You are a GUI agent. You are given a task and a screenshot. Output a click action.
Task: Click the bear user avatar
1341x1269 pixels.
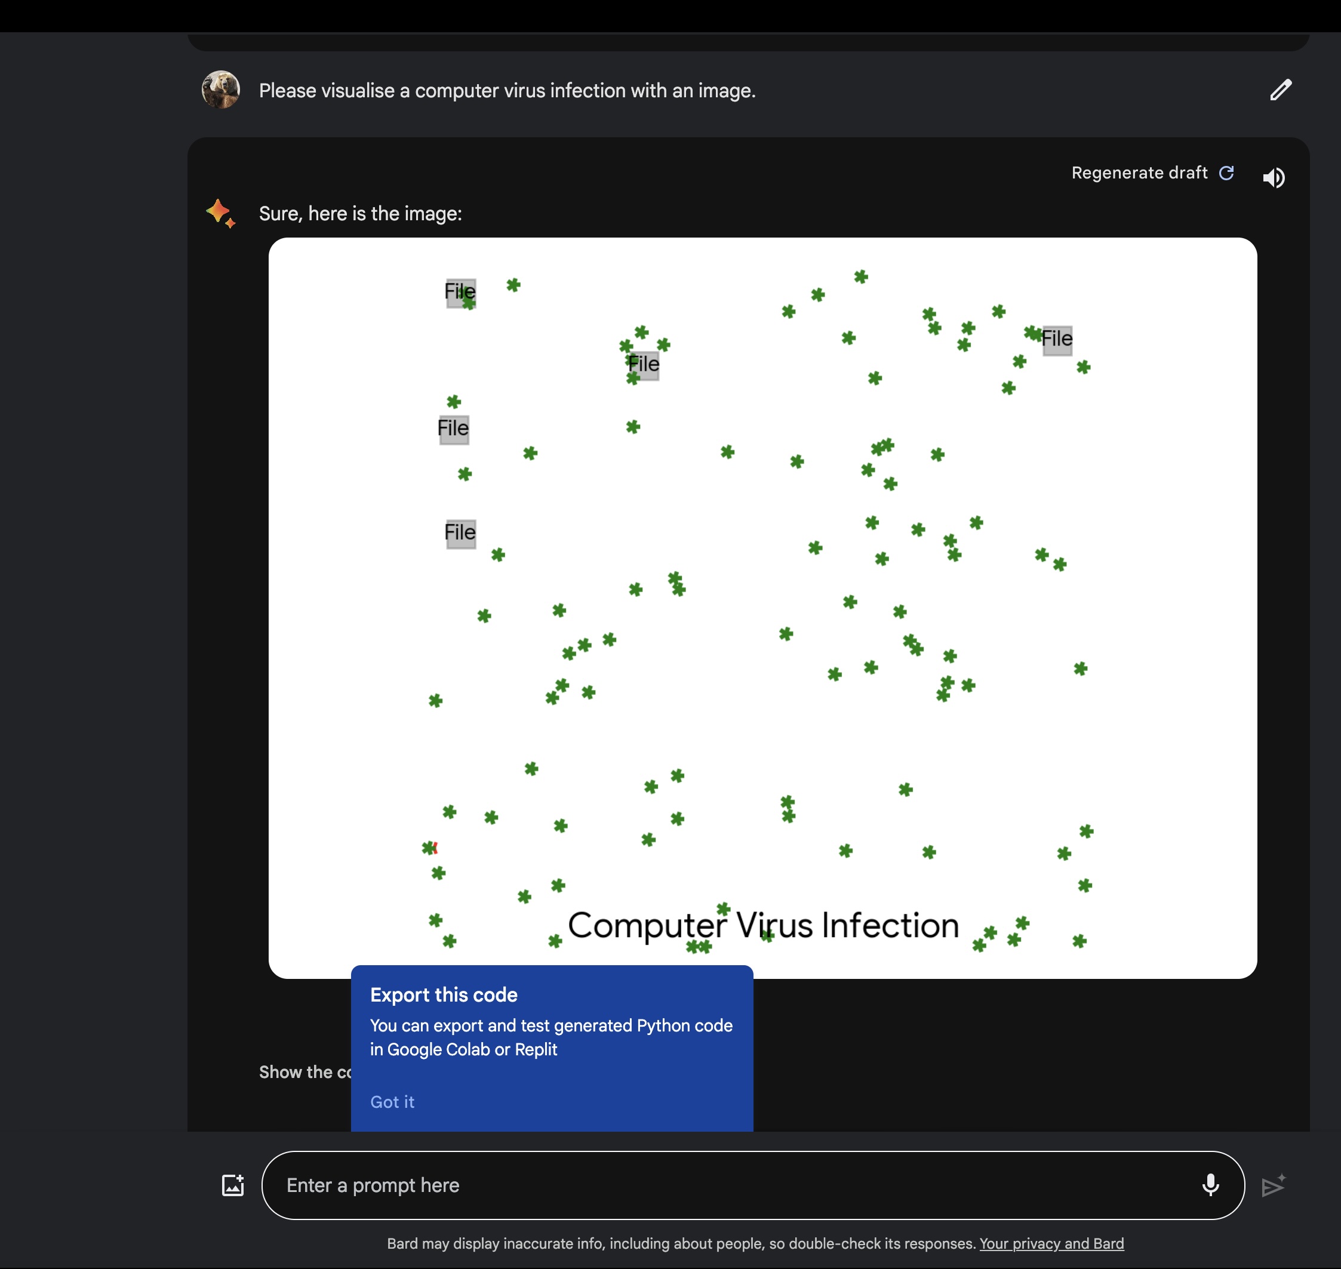[x=220, y=90]
